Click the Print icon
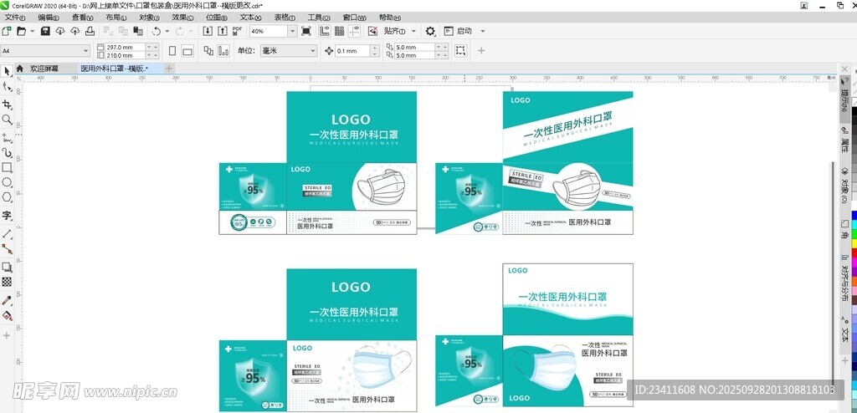Image resolution: width=857 pixels, height=413 pixels. [x=90, y=31]
